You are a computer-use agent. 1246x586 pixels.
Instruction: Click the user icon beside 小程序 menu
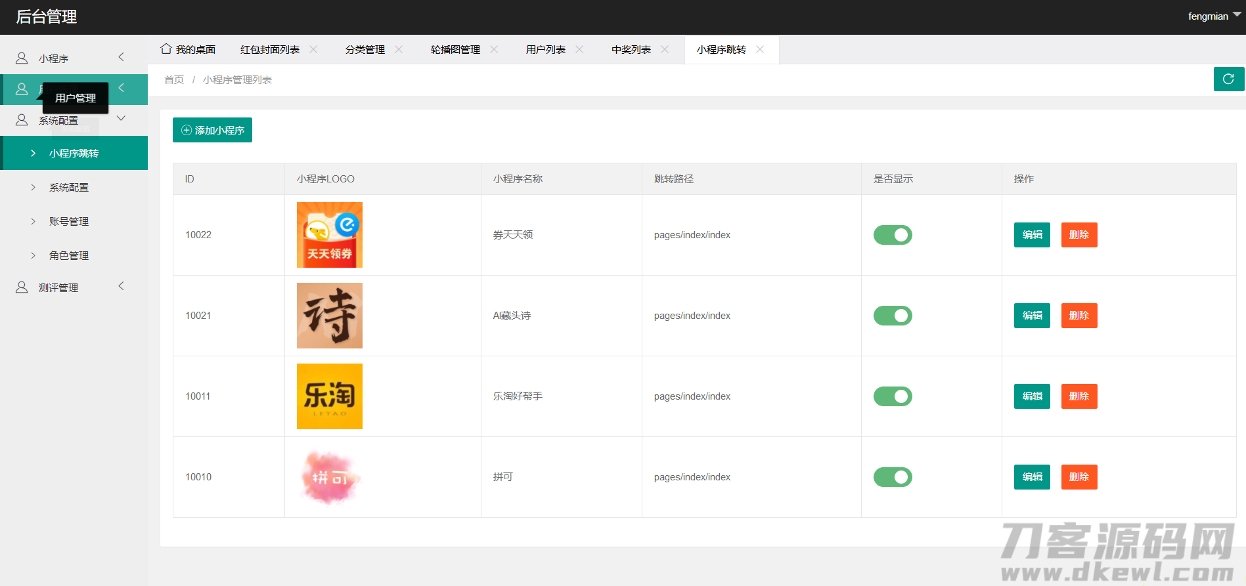point(22,58)
